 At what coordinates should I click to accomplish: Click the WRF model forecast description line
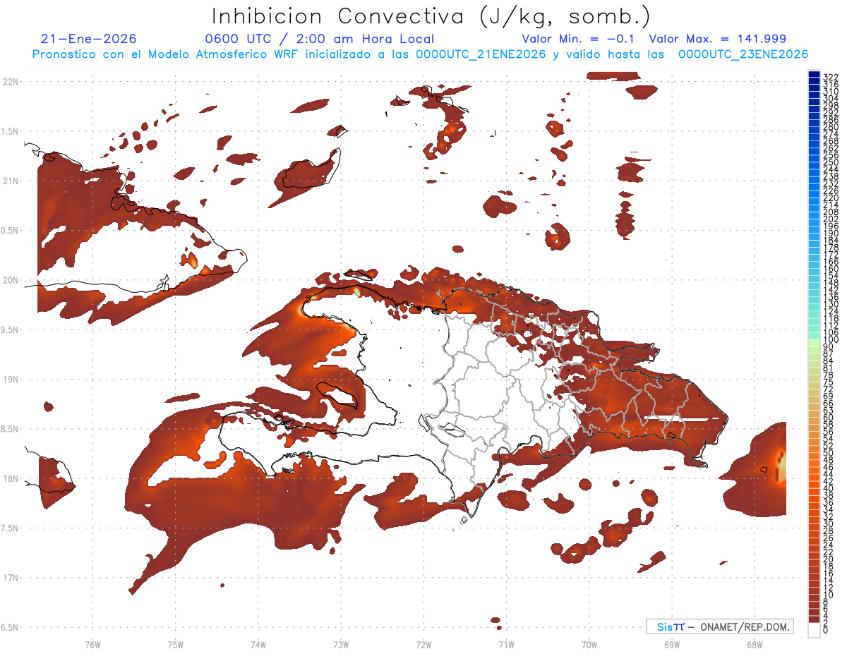(420, 54)
